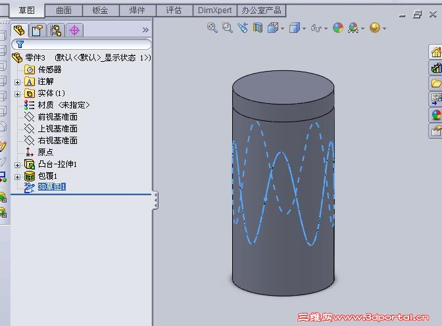The height and width of the screenshot is (326, 442).
Task: Select the 前视基准面 plane
Action: pos(51,116)
